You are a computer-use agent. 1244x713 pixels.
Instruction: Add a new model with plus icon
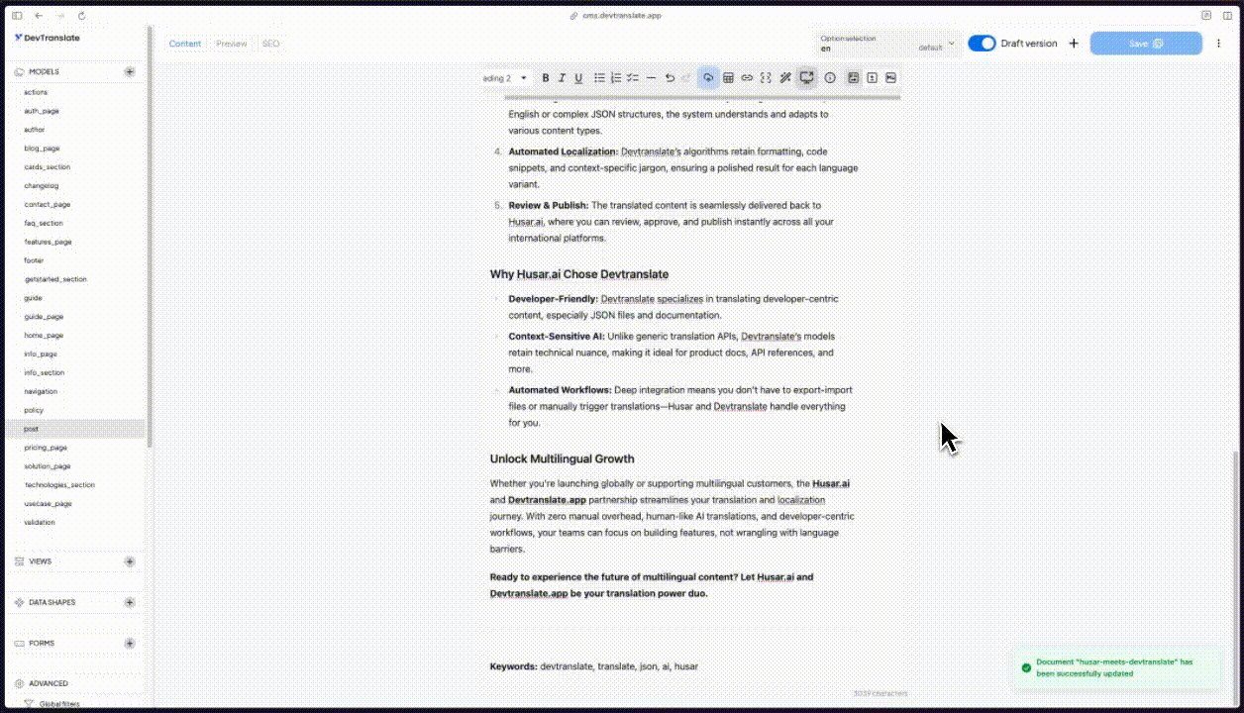[x=130, y=72]
